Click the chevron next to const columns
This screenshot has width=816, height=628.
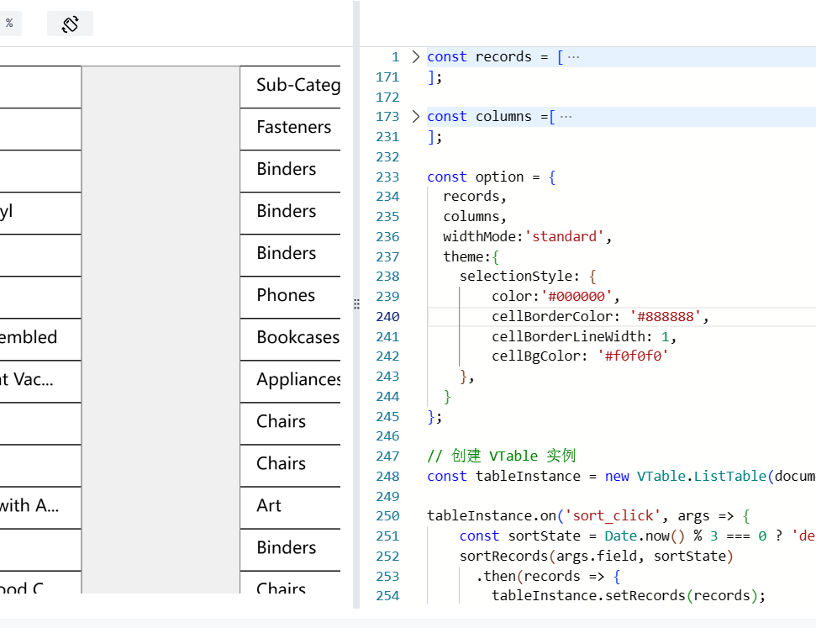[x=415, y=116]
